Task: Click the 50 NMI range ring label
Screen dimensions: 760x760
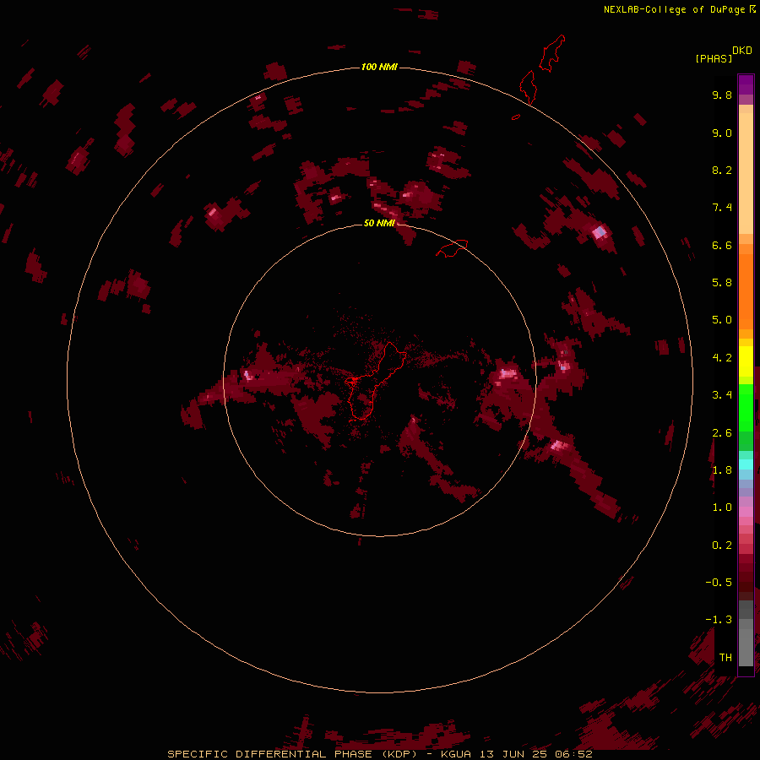Action: pos(379,223)
